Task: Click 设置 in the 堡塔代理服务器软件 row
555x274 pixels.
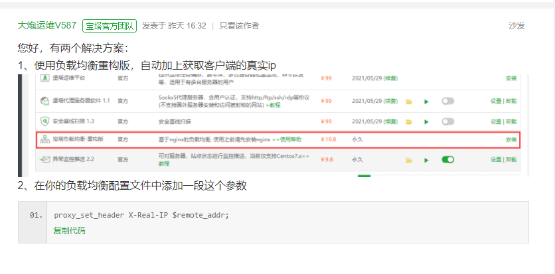Action: (496, 101)
